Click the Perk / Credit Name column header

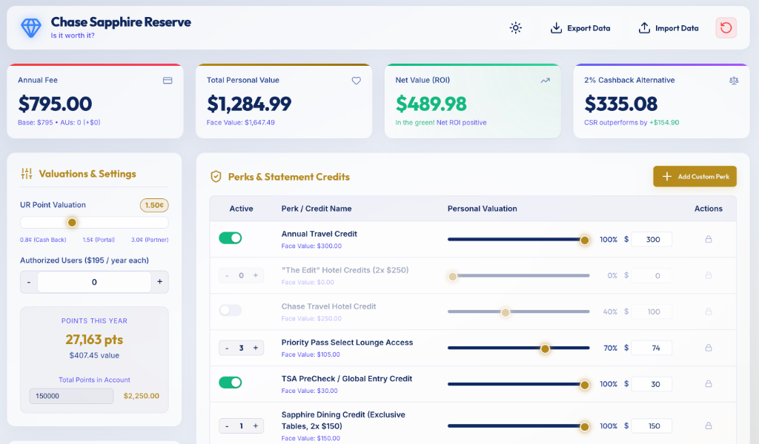pyautogui.click(x=316, y=209)
